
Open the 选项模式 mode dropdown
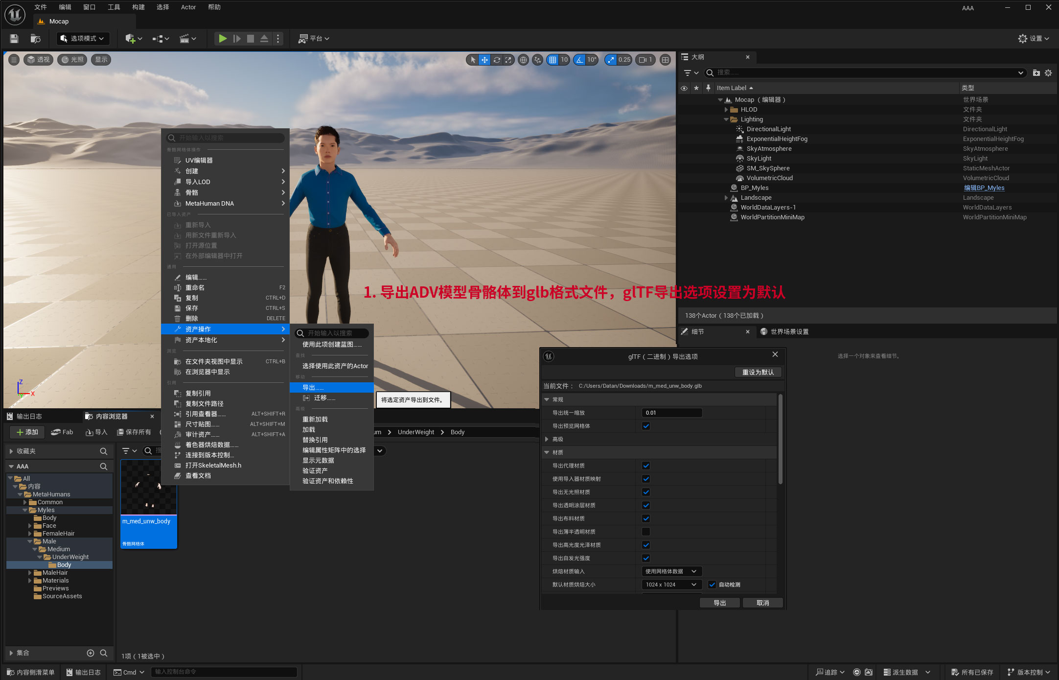(x=83, y=38)
